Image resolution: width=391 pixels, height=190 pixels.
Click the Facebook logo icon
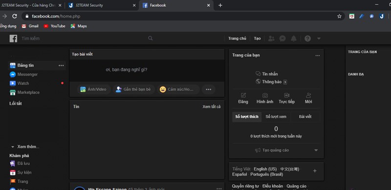click(x=13, y=39)
